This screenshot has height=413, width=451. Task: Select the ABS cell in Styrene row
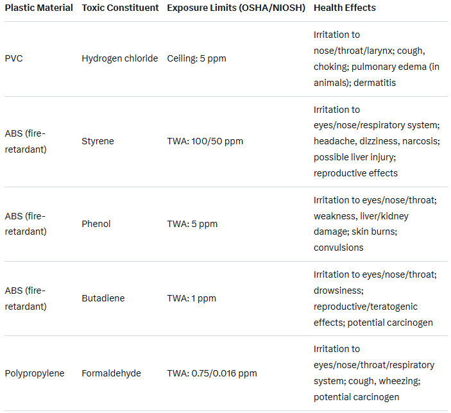[x=26, y=141]
